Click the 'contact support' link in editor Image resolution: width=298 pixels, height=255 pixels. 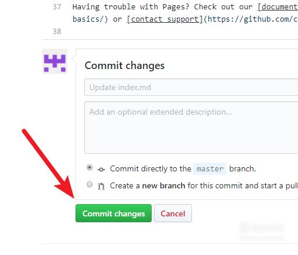point(165,19)
